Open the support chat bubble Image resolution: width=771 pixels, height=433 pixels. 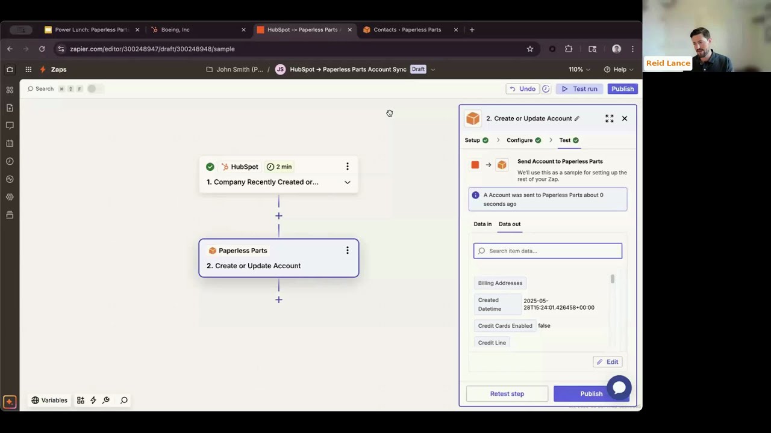(x=619, y=388)
